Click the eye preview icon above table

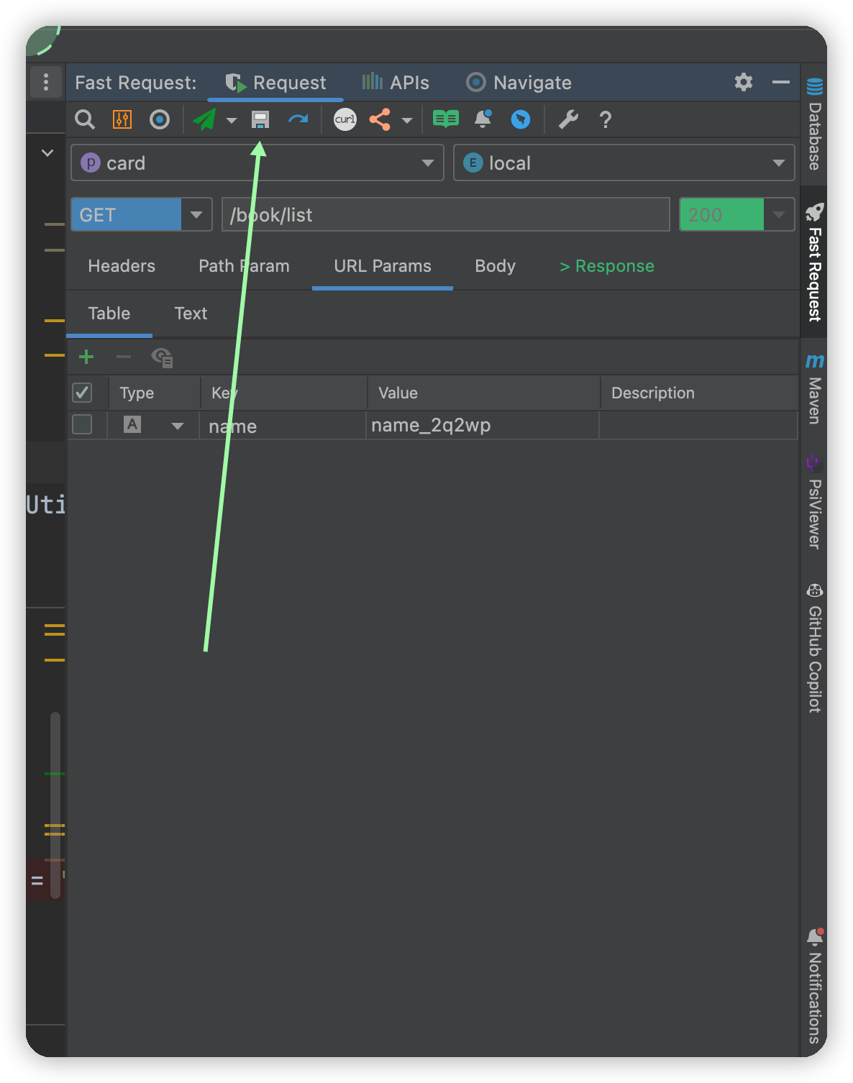coord(162,357)
